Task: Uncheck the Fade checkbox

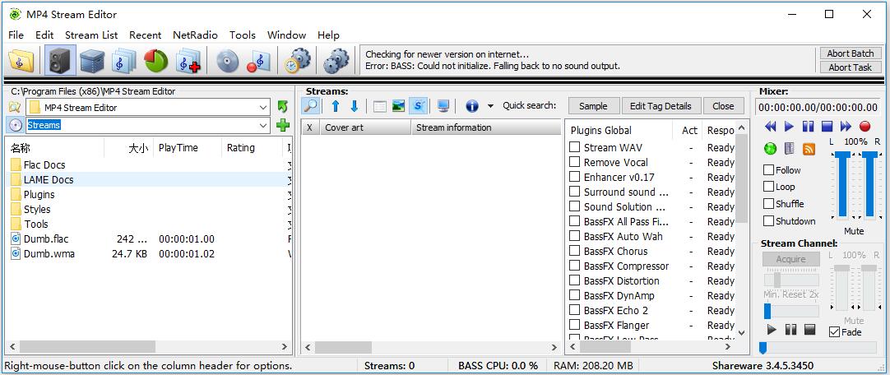Action: [834, 332]
